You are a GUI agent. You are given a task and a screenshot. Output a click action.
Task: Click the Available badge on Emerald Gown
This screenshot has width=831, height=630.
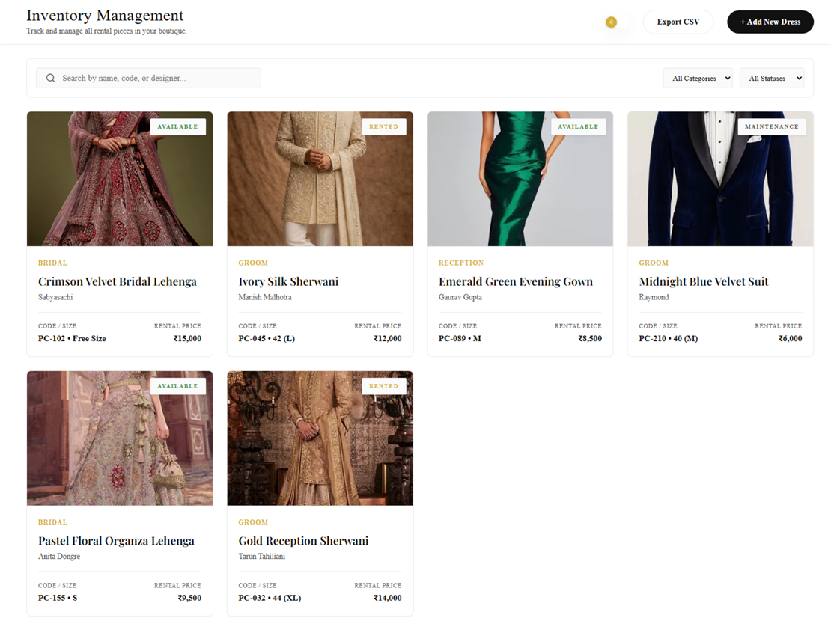(578, 126)
